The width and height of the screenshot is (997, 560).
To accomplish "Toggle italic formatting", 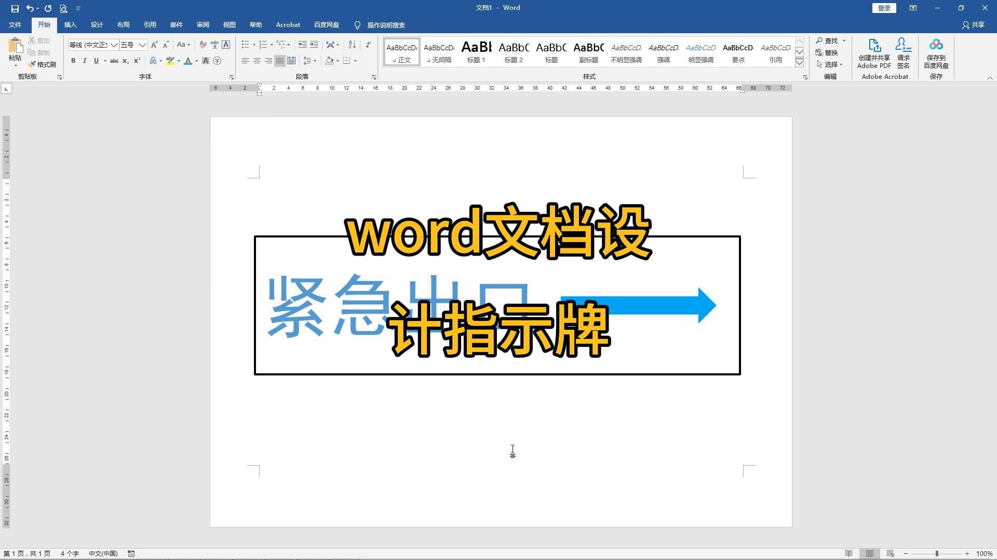I will tap(85, 61).
